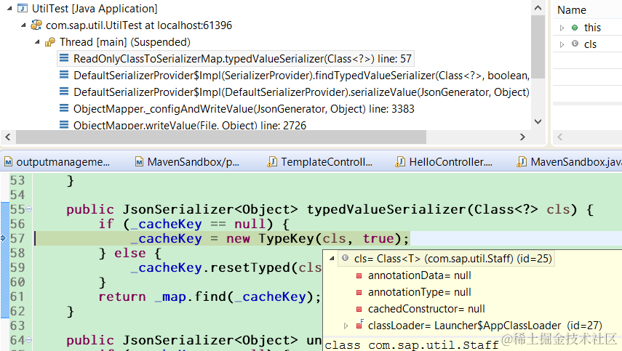Click the UtilTest Java Application launch icon
Image resolution: width=622 pixels, height=351 pixels.
pyautogui.click(x=23, y=8)
